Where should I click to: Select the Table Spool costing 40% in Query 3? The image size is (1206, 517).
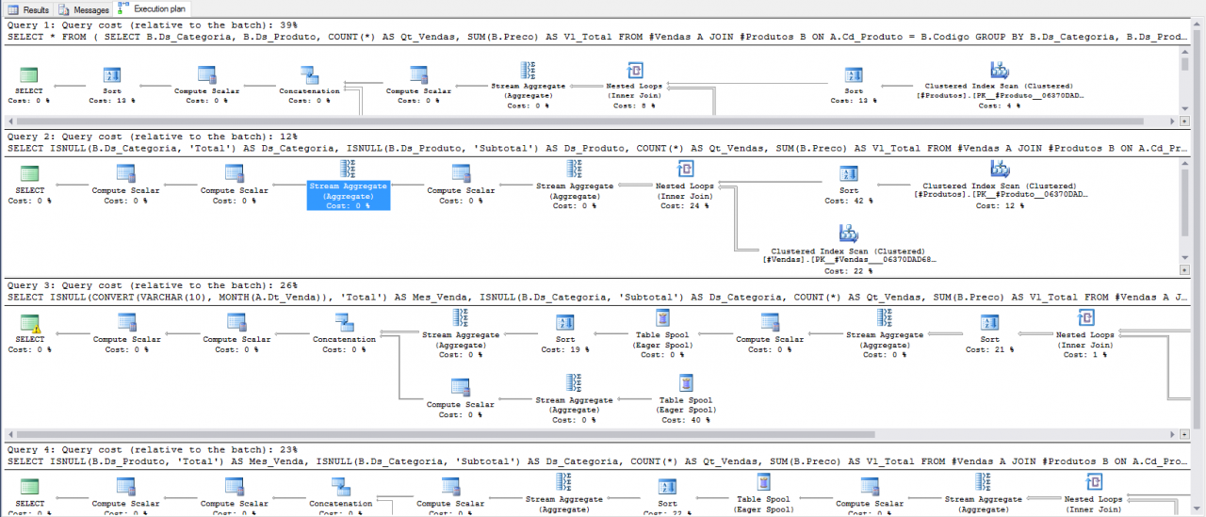[688, 384]
